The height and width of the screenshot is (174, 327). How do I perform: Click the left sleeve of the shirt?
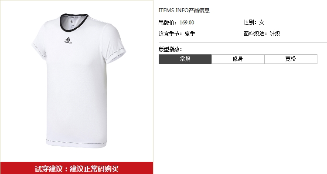coord(39,43)
